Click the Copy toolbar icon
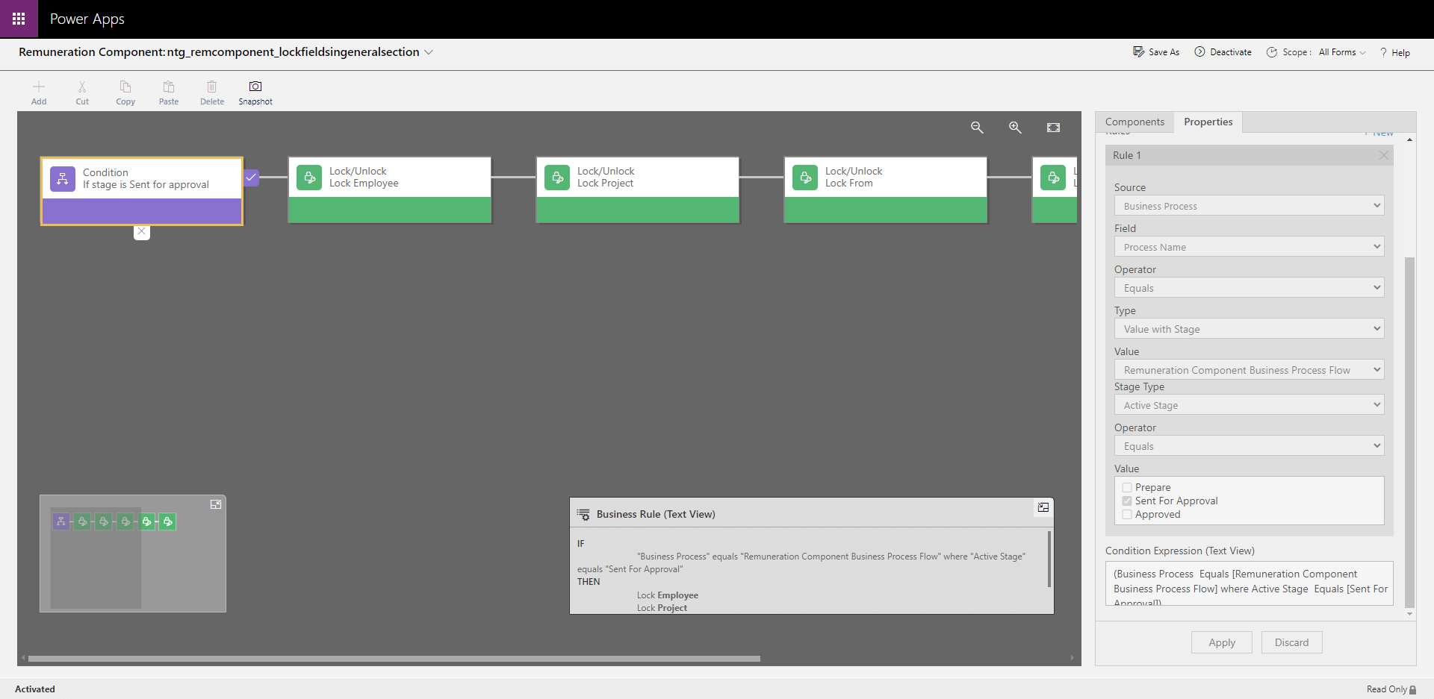The height and width of the screenshot is (699, 1434). coord(125,87)
